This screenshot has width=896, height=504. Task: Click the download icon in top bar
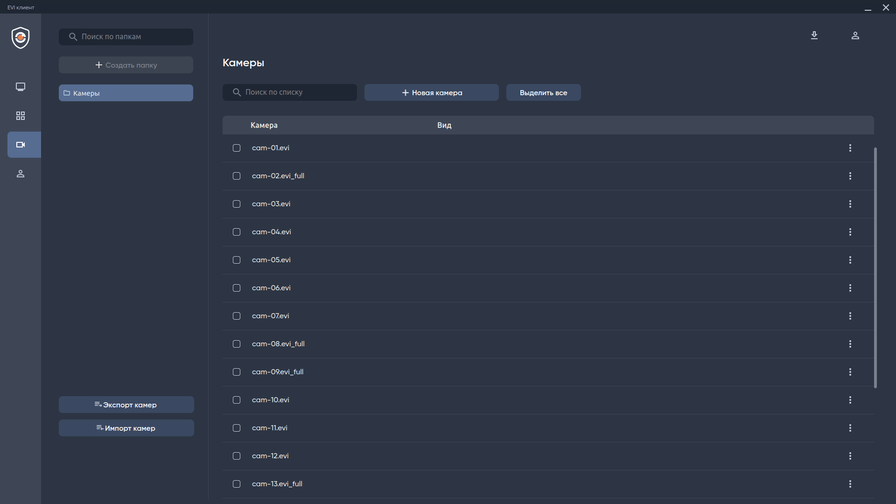(814, 35)
